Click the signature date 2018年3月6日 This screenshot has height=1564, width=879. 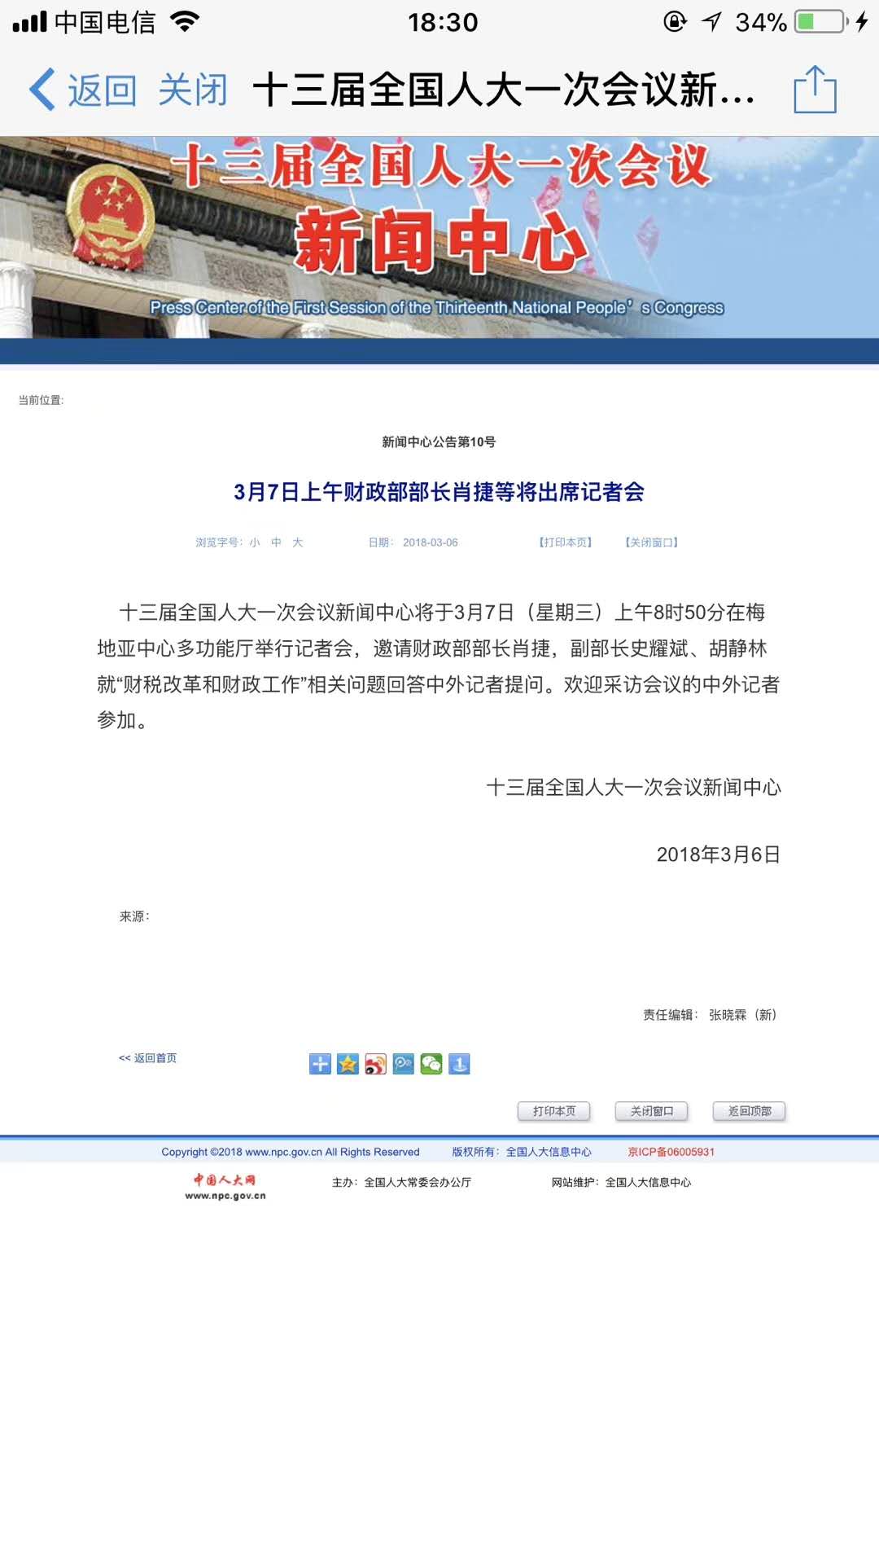719,854
